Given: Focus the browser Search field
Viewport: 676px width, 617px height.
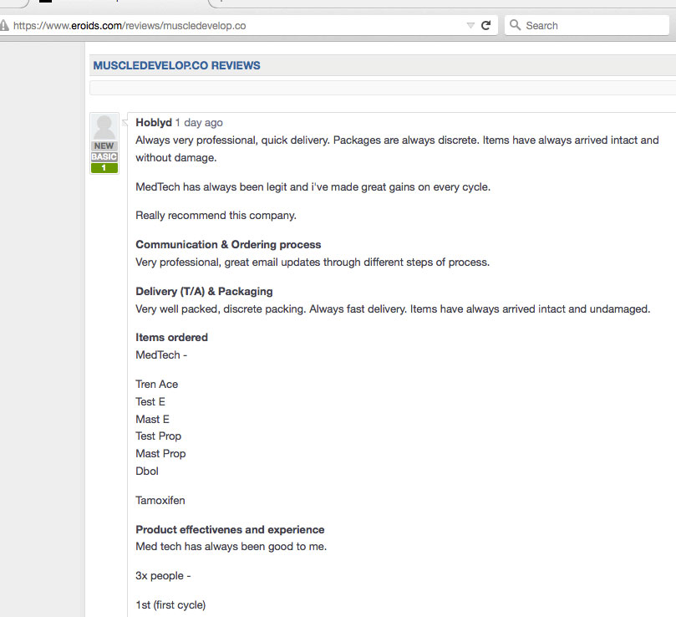Looking at the screenshot, I should [x=587, y=25].
